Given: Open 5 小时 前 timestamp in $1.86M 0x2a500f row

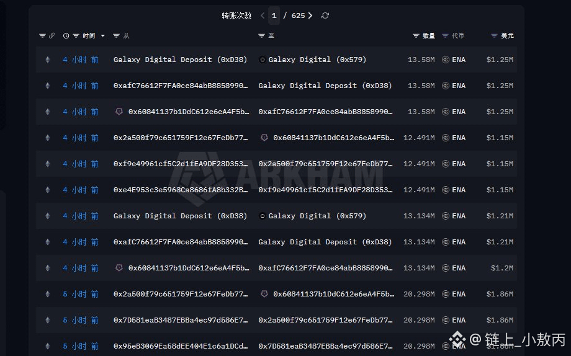Looking at the screenshot, I should tap(81, 294).
